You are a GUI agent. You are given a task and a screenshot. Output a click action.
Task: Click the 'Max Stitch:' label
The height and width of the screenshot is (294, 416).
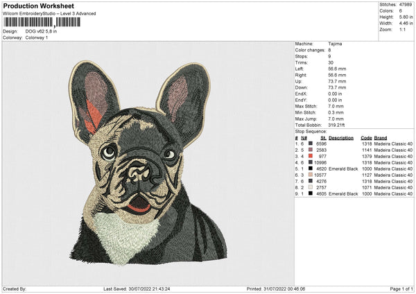click(306, 106)
